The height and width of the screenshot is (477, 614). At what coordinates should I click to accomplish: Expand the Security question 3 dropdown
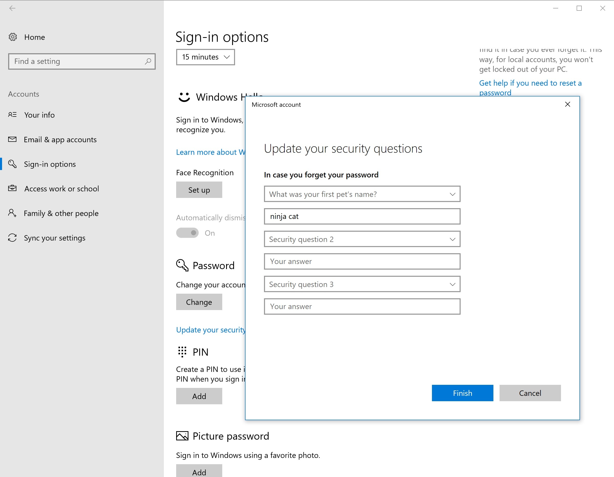click(x=362, y=284)
